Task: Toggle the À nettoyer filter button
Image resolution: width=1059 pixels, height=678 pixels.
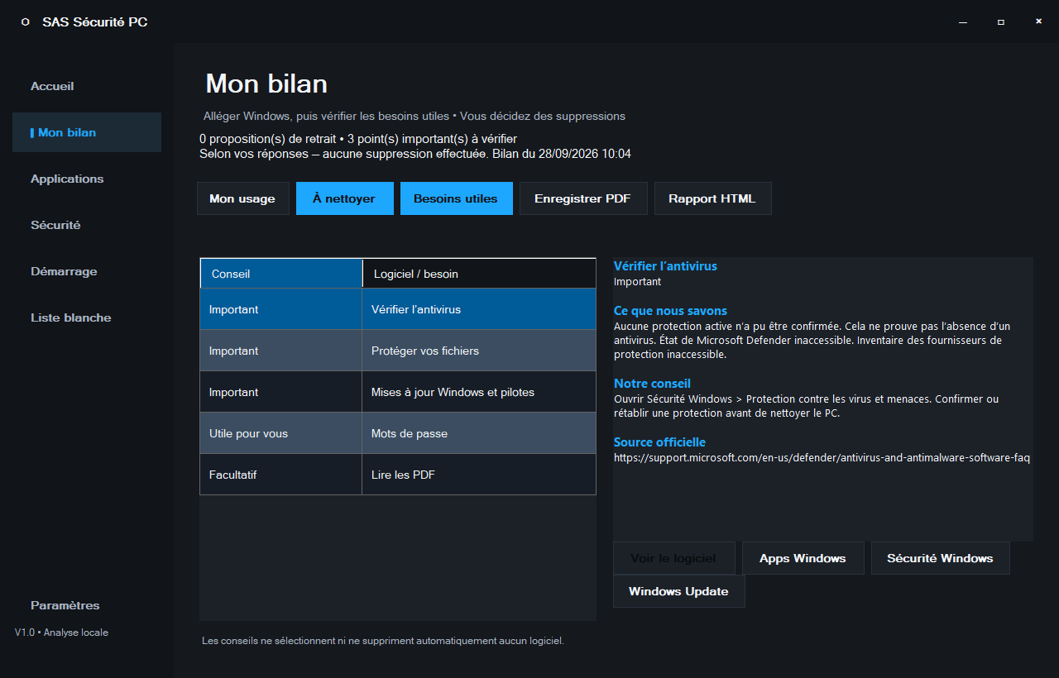Action: point(344,198)
